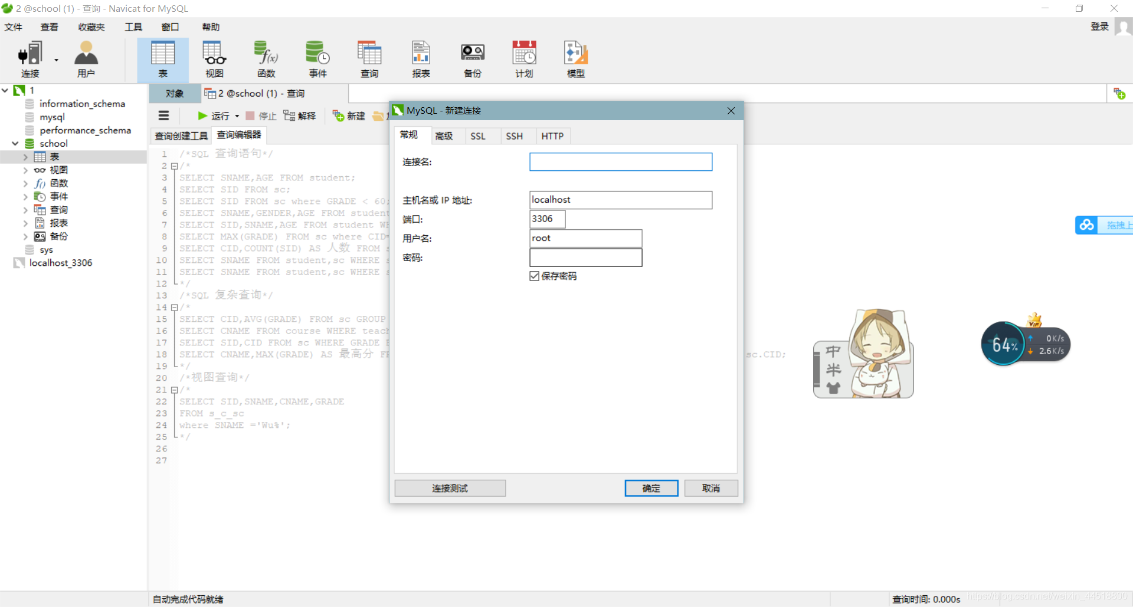Viewport: 1133px width, 607px height.
Task: Expand the 事件 (Events) node under school
Action: [x=25, y=196]
